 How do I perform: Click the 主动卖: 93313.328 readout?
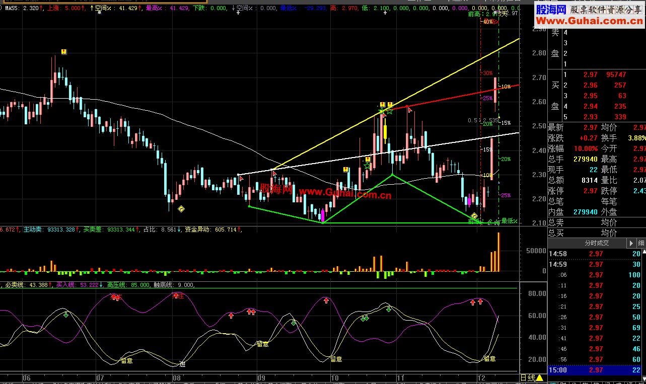point(48,229)
